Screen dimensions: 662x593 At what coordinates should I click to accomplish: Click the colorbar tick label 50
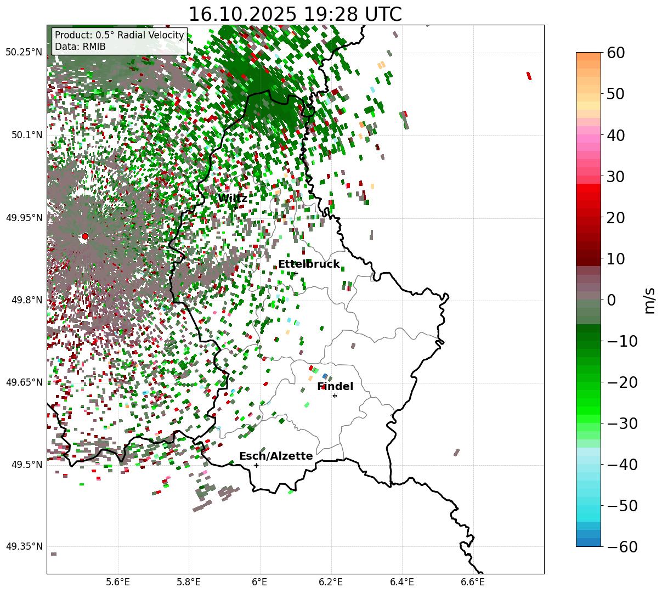coord(615,94)
